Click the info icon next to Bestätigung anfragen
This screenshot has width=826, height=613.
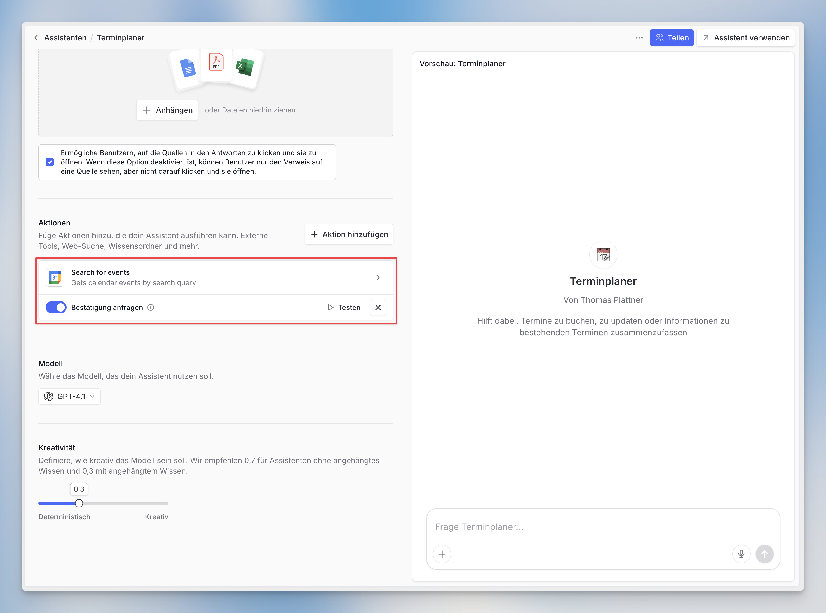coord(151,307)
